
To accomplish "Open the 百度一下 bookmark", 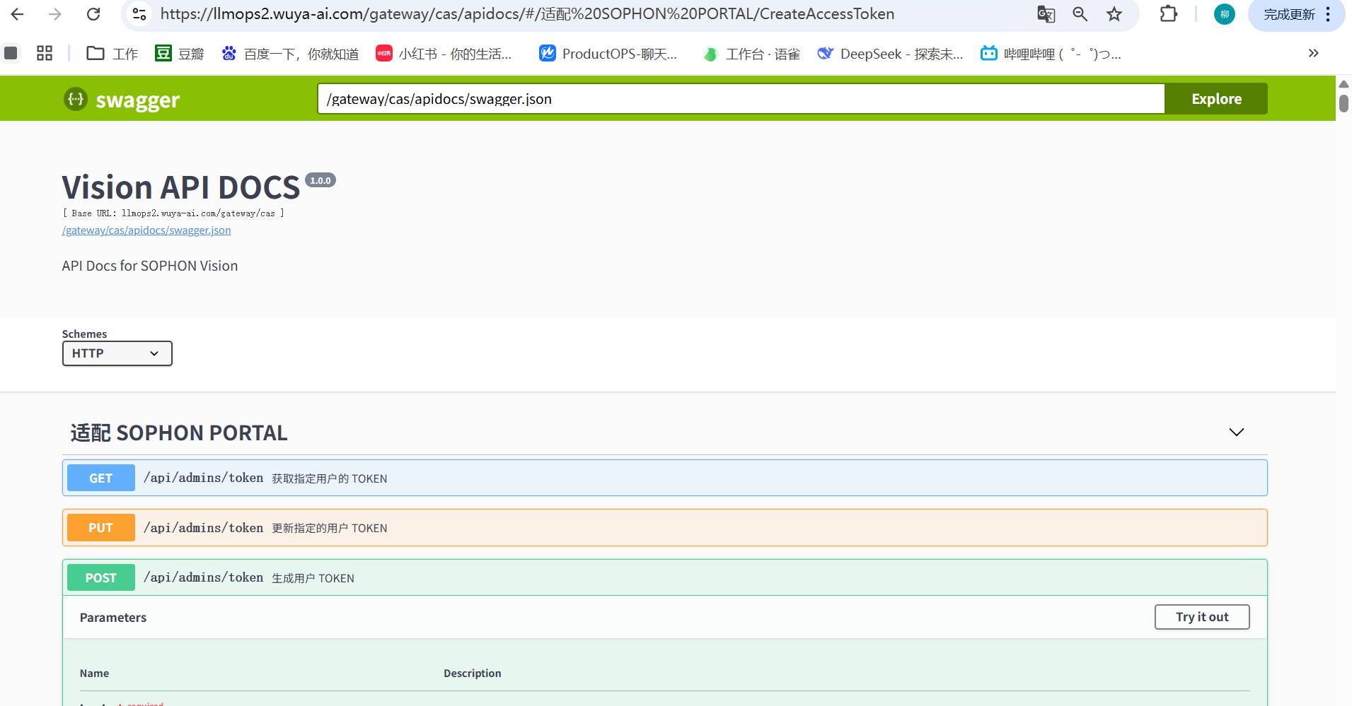I will [x=290, y=54].
